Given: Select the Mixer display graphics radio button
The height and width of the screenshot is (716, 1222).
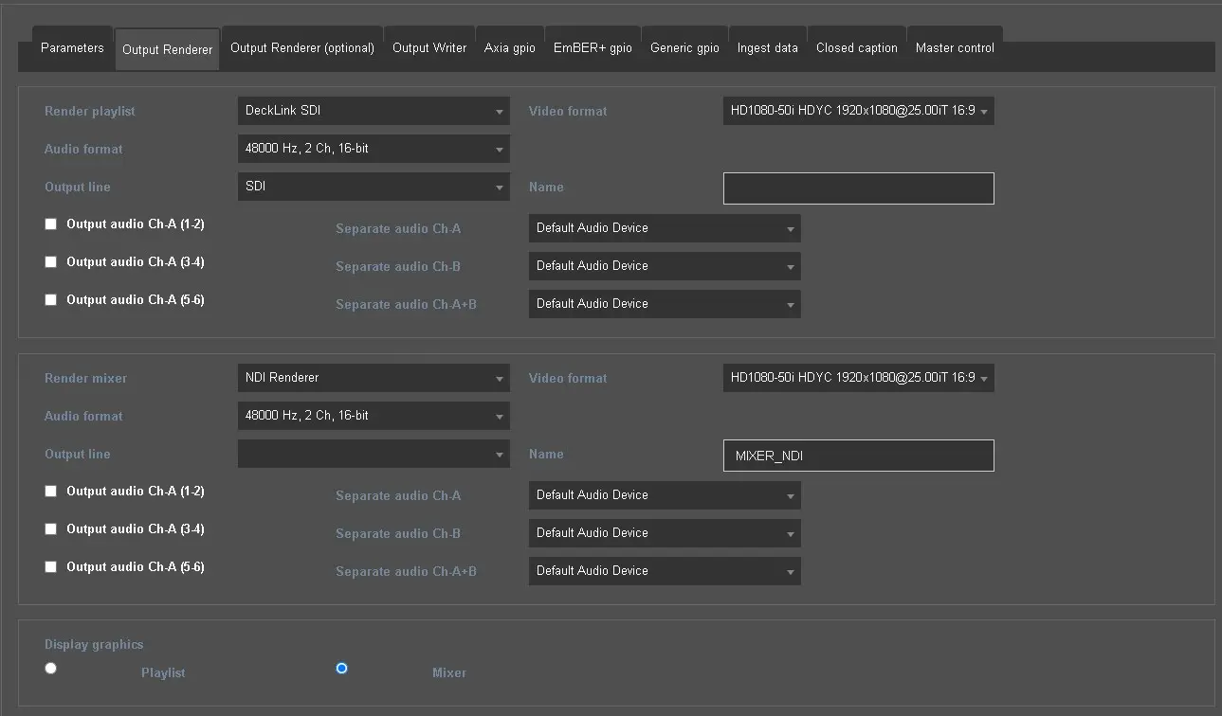Looking at the screenshot, I should tap(341, 668).
